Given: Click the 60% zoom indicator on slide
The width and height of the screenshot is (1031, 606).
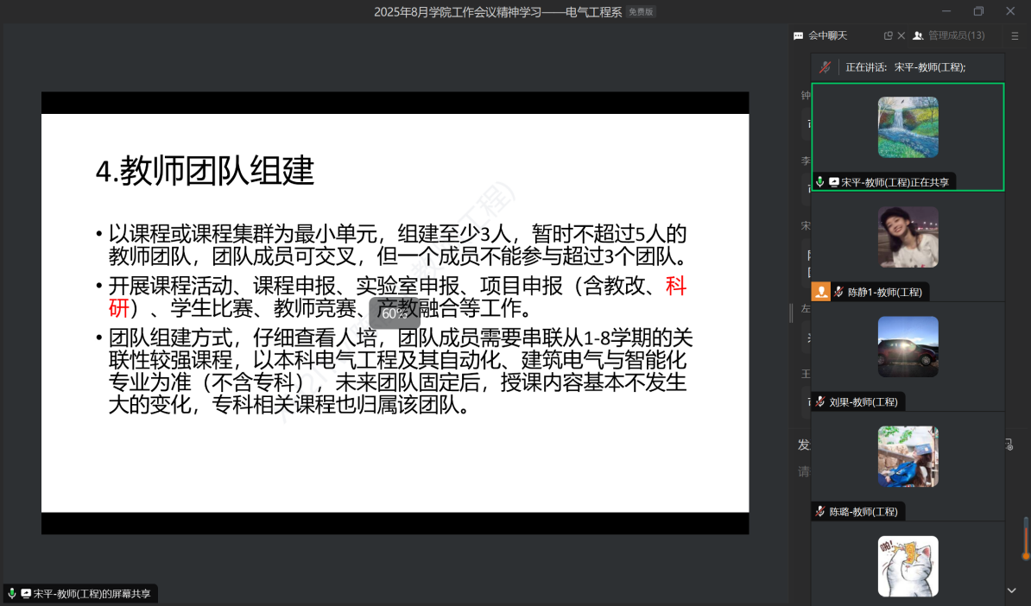Looking at the screenshot, I should pyautogui.click(x=394, y=313).
